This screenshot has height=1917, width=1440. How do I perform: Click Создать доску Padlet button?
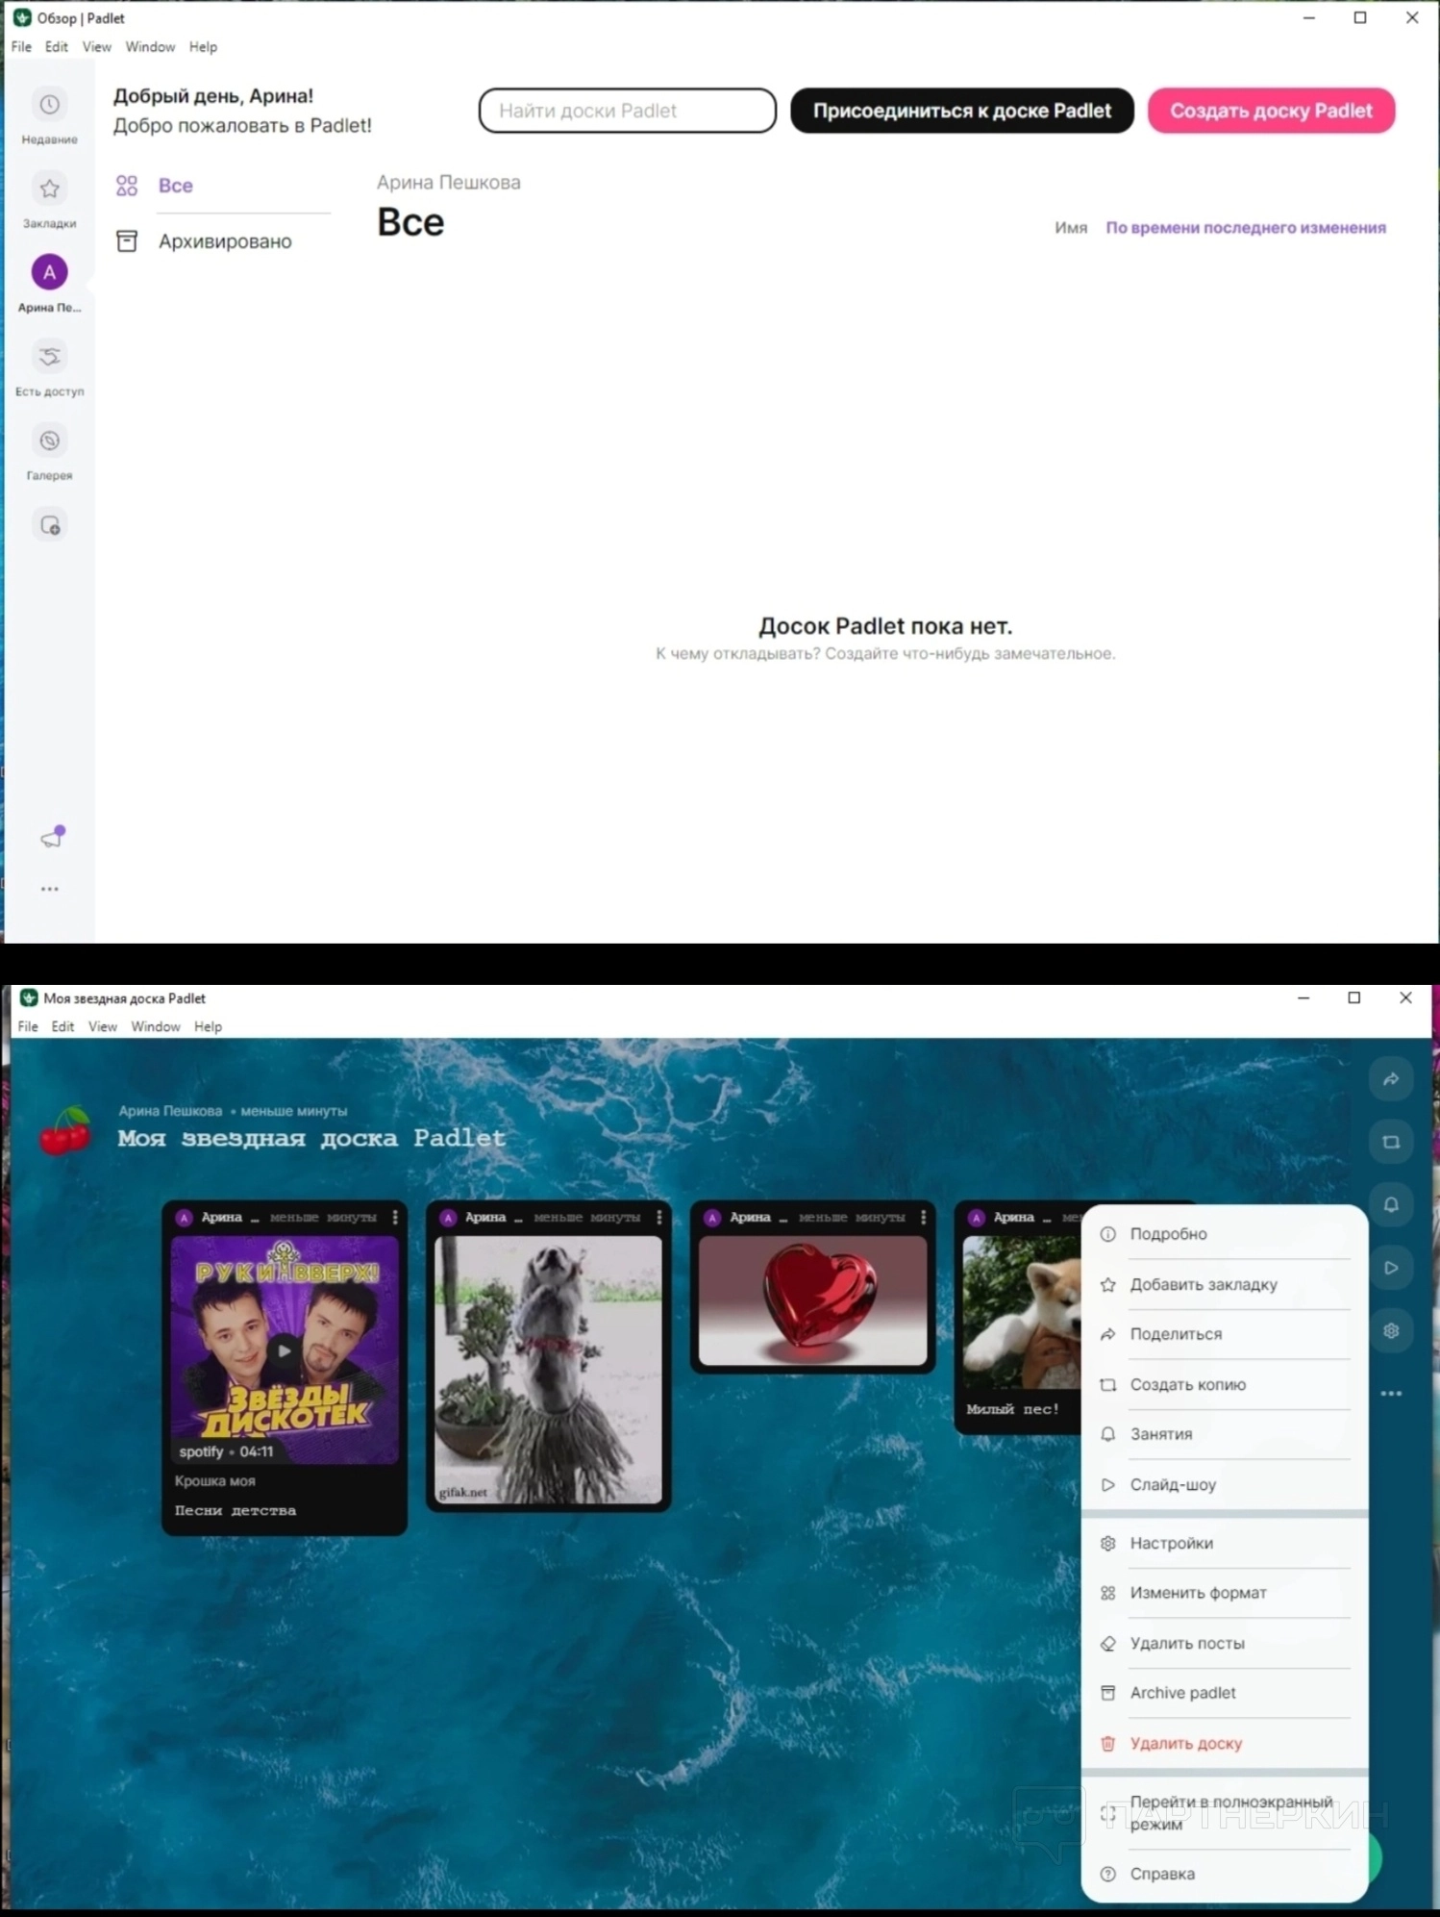[x=1271, y=111]
